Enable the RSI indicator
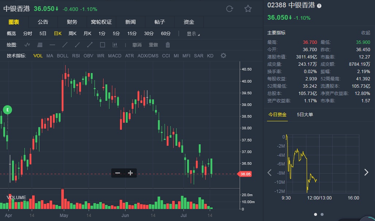This screenshot has height=221, width=375. (x=76, y=56)
